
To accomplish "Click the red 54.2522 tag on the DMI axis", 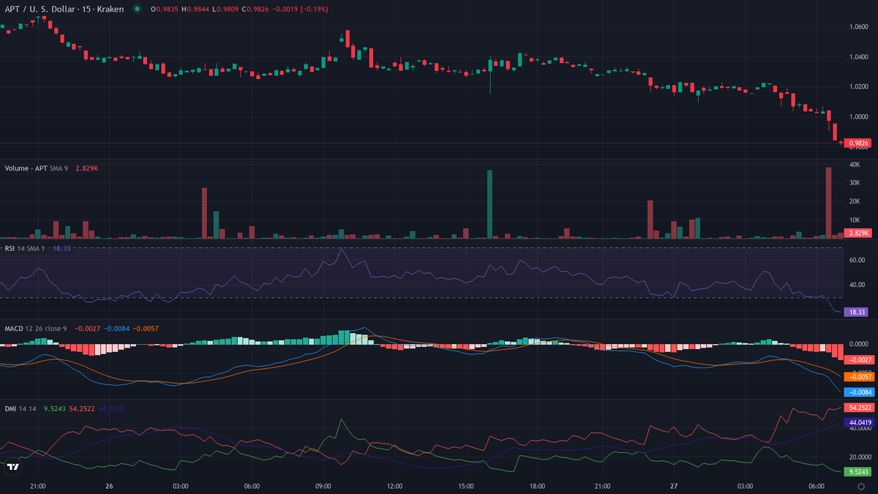I will 859,407.
